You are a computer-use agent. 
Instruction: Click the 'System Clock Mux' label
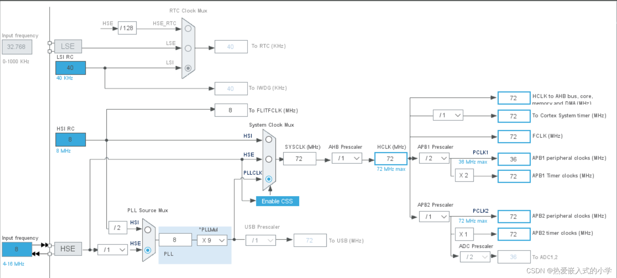click(271, 125)
